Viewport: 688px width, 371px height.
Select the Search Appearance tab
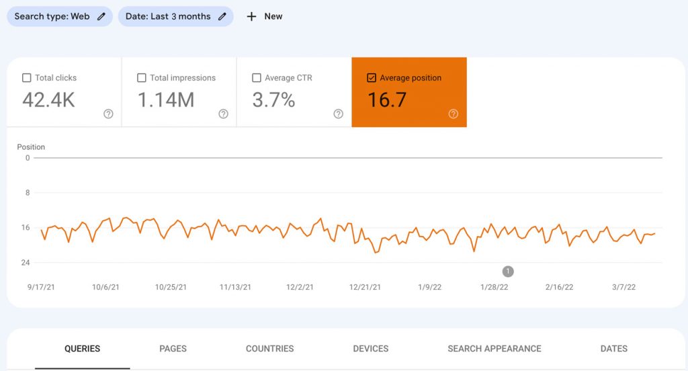point(494,349)
